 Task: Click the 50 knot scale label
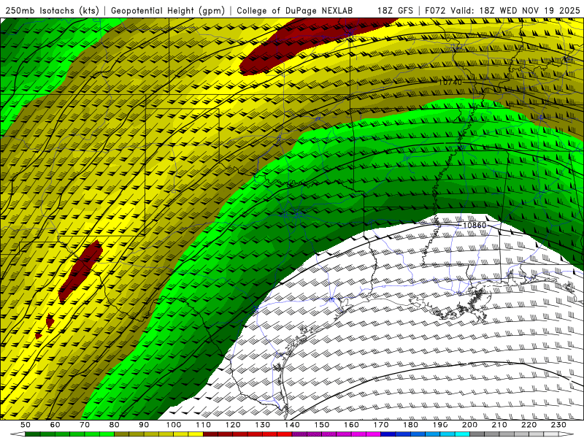pyautogui.click(x=26, y=425)
